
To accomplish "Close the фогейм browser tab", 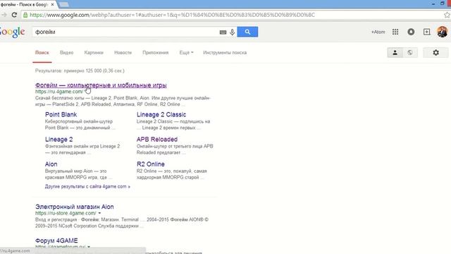I will pyautogui.click(x=52, y=5).
